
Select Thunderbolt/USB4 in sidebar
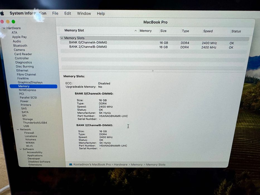tap(35, 123)
